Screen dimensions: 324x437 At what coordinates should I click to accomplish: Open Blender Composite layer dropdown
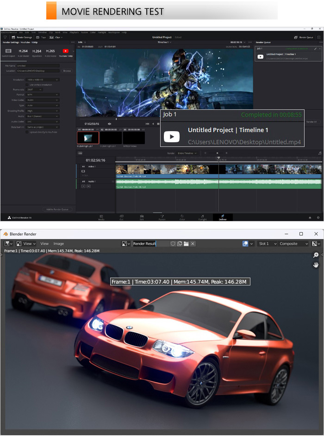(294, 244)
